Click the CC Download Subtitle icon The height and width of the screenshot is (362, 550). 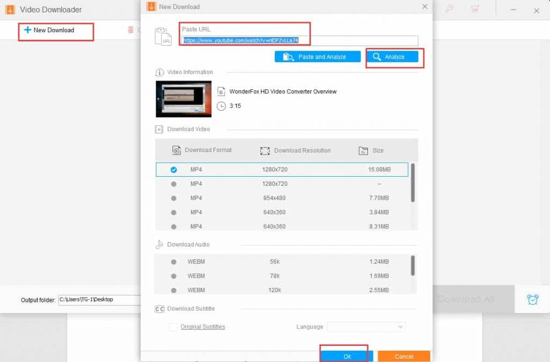click(160, 309)
